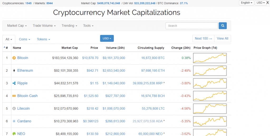Open Bitcoin Cash 7-day price graph
This screenshot has height=136, width=270.
coord(210,96)
